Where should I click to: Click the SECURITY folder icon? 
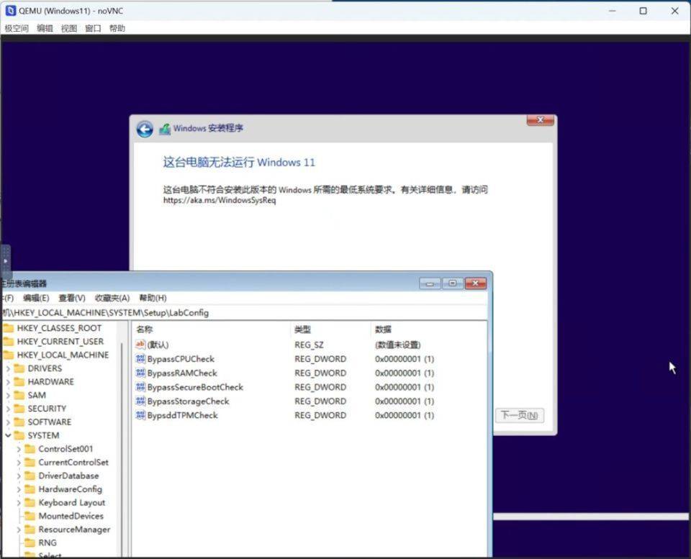(19, 409)
